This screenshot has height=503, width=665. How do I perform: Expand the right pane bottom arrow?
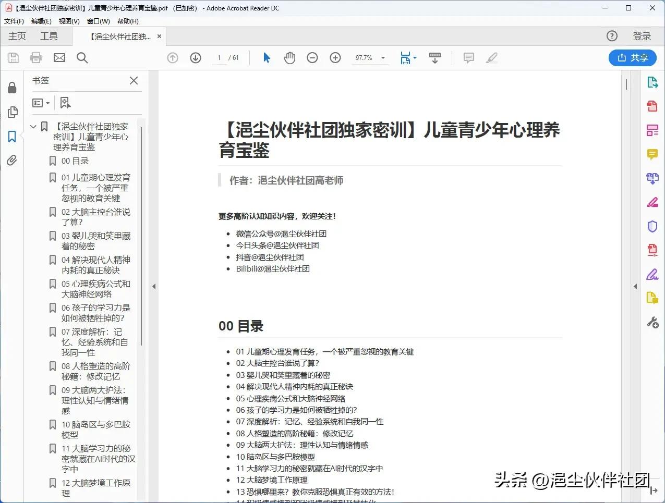coord(654,490)
